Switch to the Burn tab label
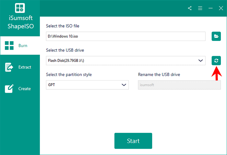Viewport: 227px width, 155px height. coord(23,46)
